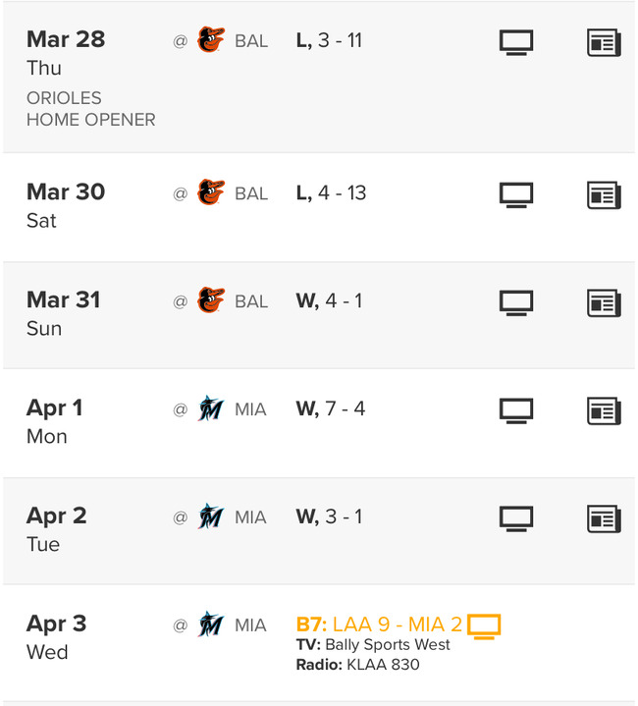The image size is (638, 706).
Task: Select the MIA team label on Apr 3
Action: tap(250, 625)
